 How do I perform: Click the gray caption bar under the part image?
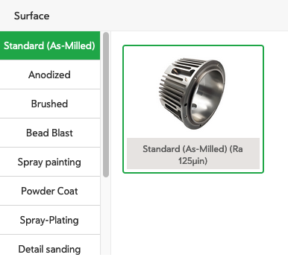point(193,154)
